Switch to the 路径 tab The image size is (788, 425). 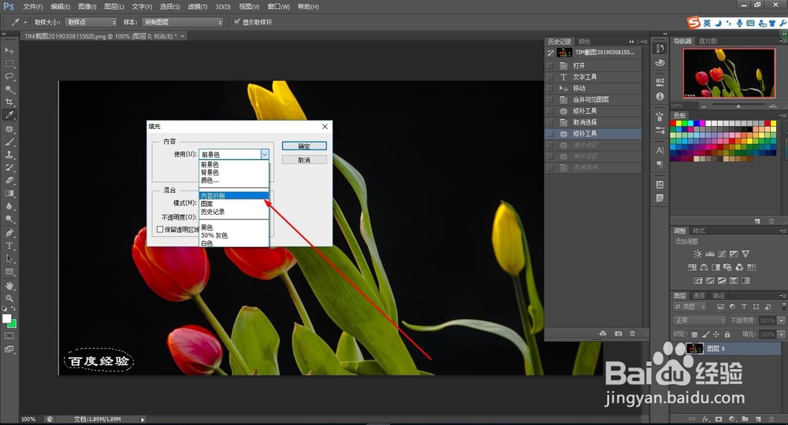719,296
